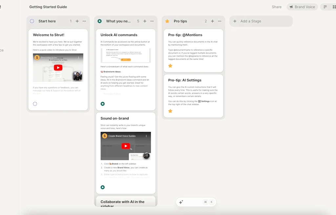Click S avatar on Create Brand Voice Guides video
The height and width of the screenshot is (215, 336).
105,136
